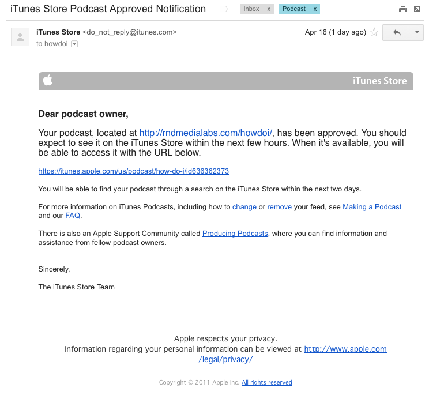The height and width of the screenshot is (399, 429).
Task: Open the itunes.apple.com podcast URL
Action: tap(134, 171)
